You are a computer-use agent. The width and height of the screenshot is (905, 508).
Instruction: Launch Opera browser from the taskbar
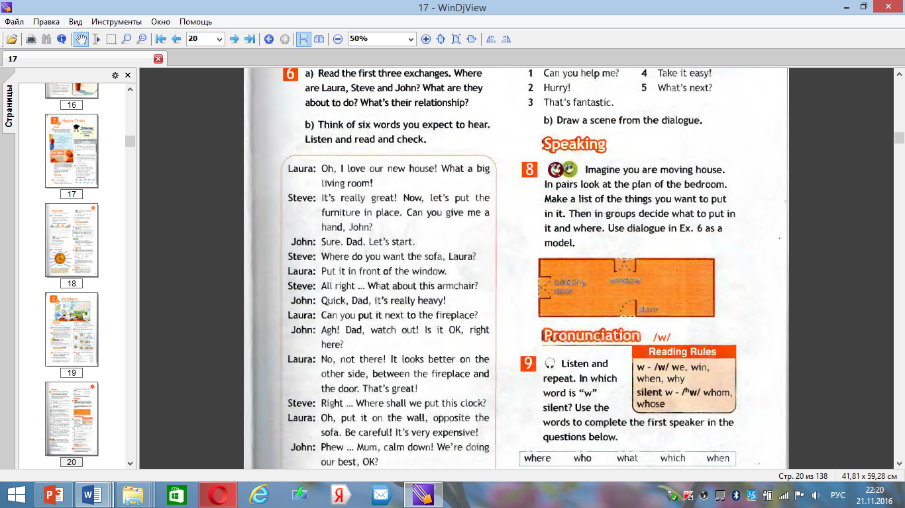[218, 495]
